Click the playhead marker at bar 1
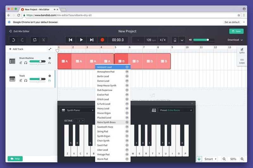Screen dimensions: 253x168 click(x=57, y=51)
